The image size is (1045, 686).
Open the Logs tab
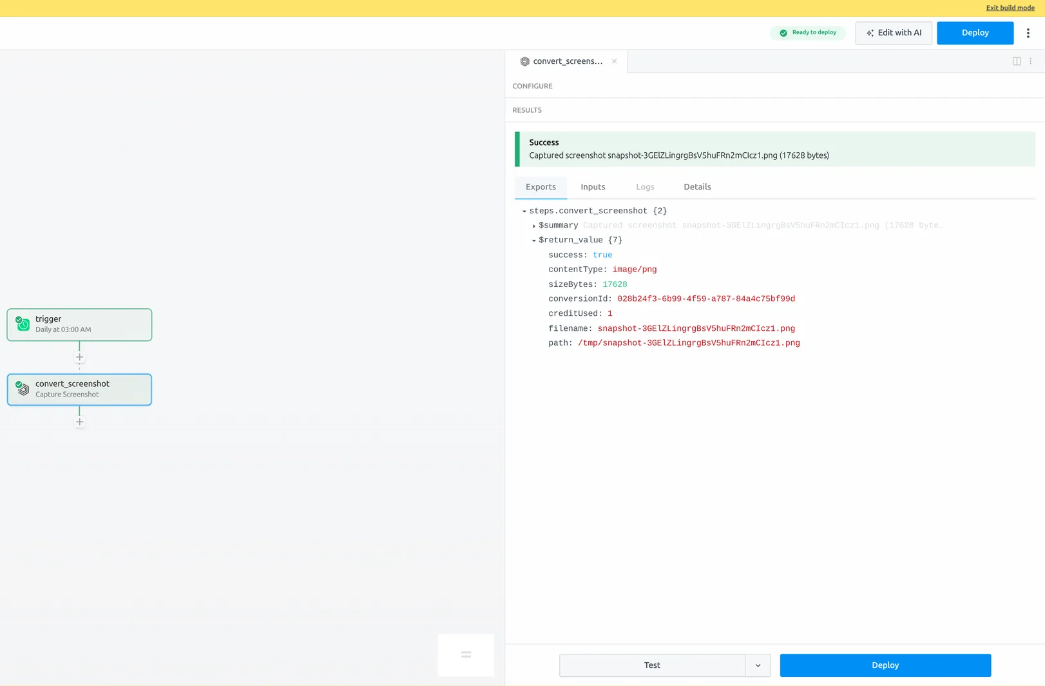[645, 187]
